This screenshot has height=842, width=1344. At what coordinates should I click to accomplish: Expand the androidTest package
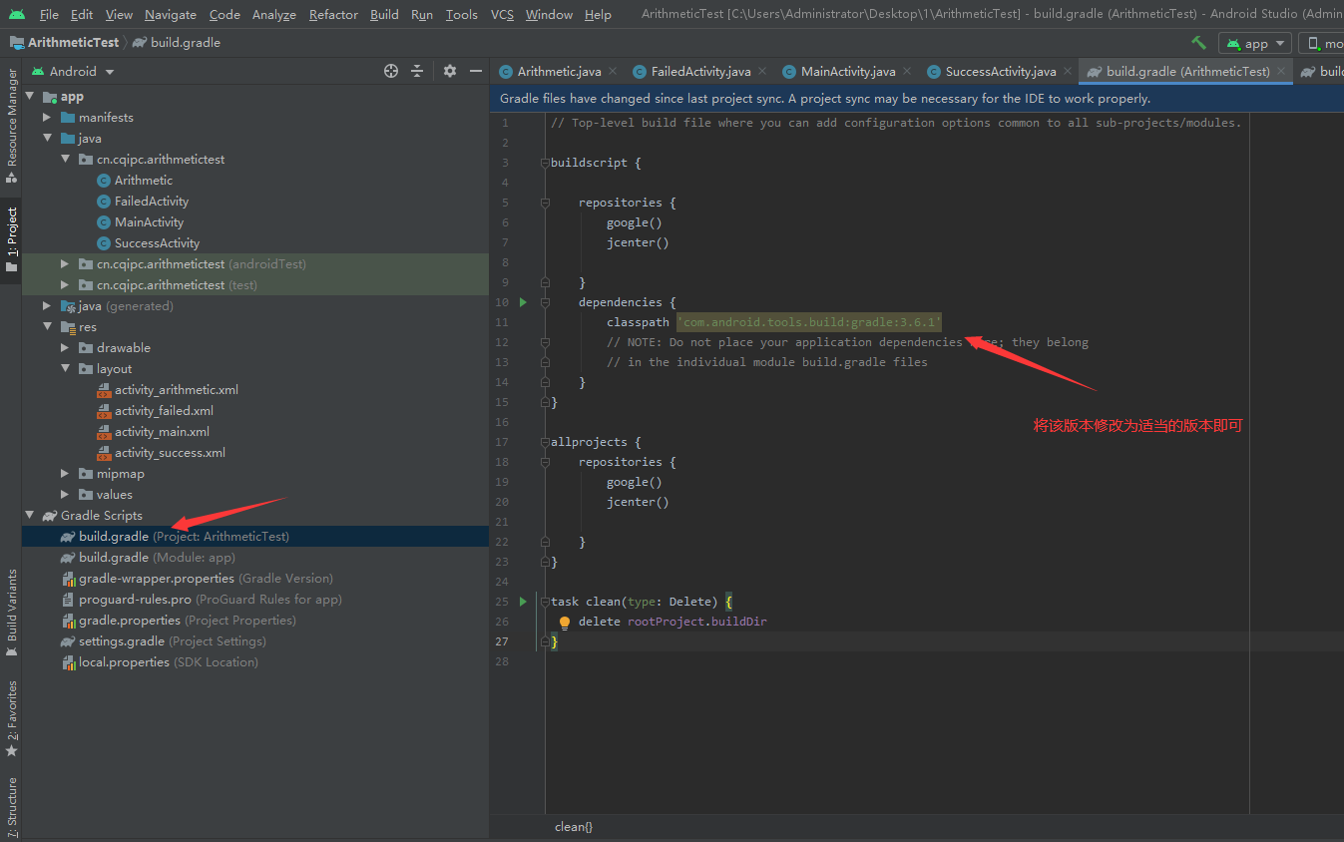(x=65, y=263)
